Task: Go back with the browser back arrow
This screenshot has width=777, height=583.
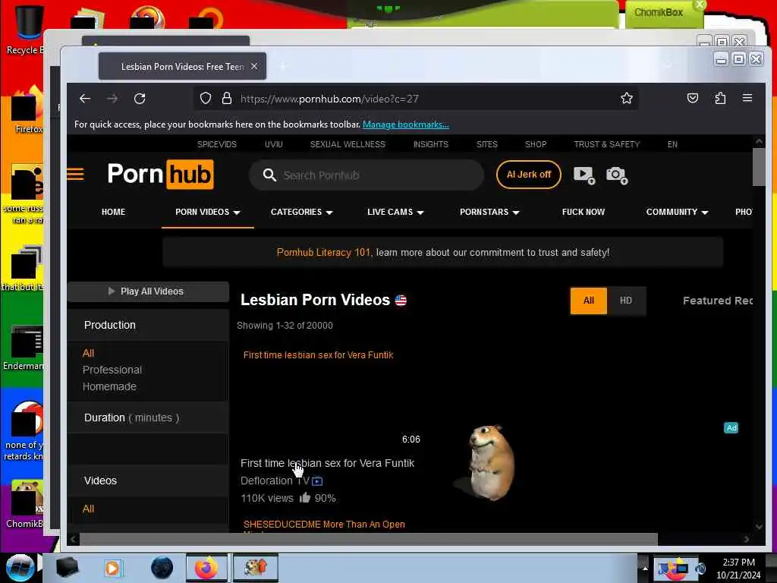Action: [x=85, y=99]
